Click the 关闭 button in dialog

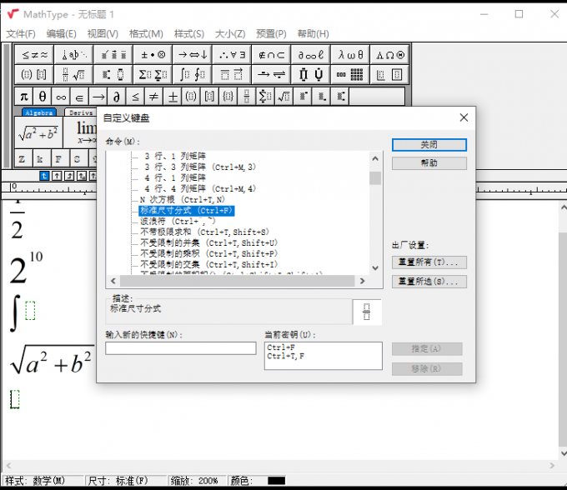coord(429,145)
